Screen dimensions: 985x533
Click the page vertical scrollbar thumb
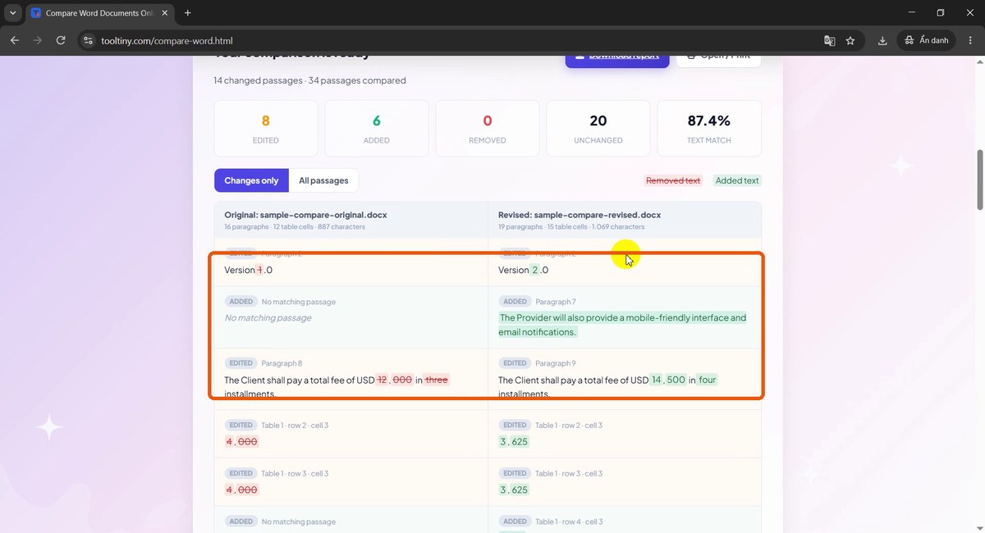pyautogui.click(x=980, y=179)
